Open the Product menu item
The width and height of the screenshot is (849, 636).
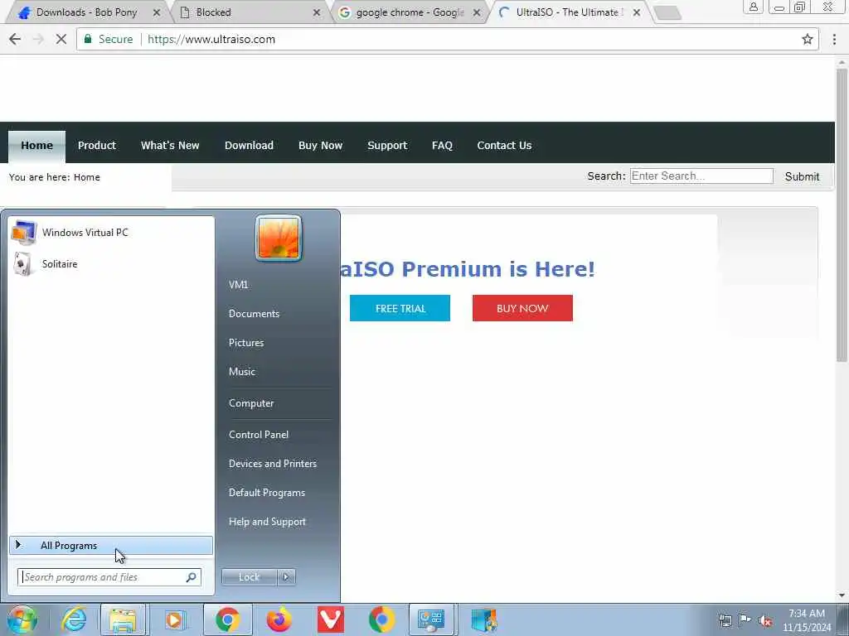coord(97,146)
